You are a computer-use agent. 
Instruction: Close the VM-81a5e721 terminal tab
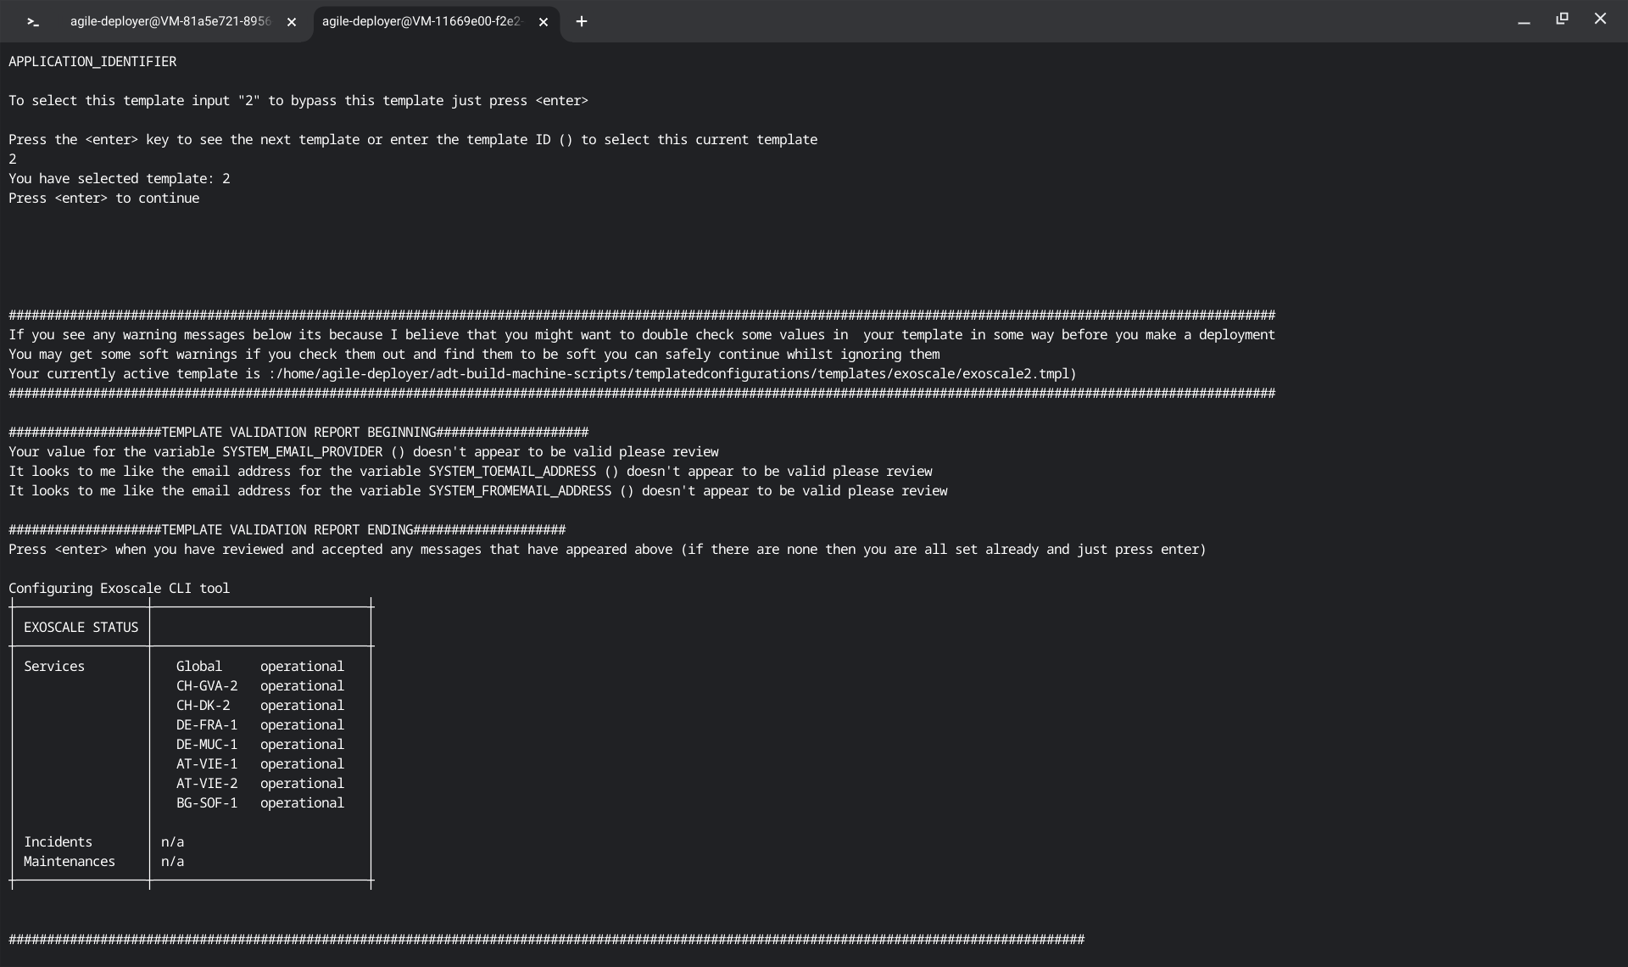click(x=292, y=22)
